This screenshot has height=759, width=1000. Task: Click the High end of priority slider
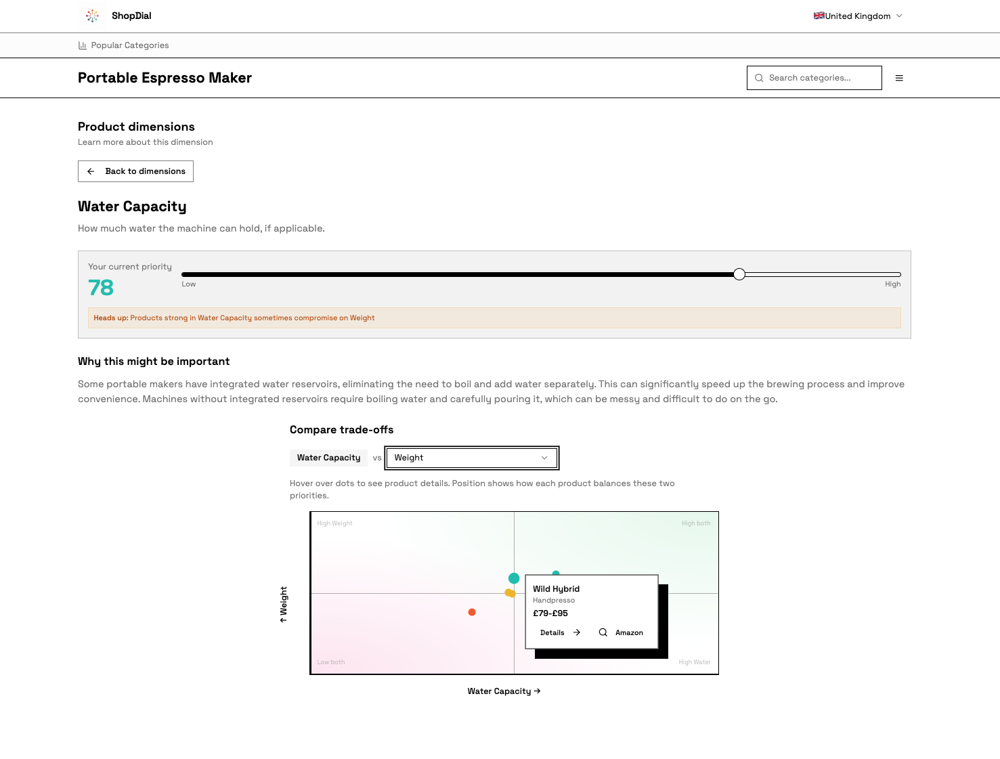click(x=892, y=284)
